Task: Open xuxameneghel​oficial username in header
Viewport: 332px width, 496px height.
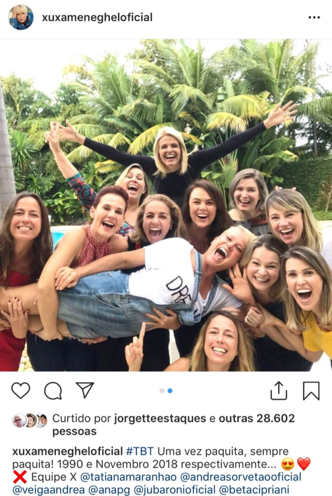Action: [97, 17]
